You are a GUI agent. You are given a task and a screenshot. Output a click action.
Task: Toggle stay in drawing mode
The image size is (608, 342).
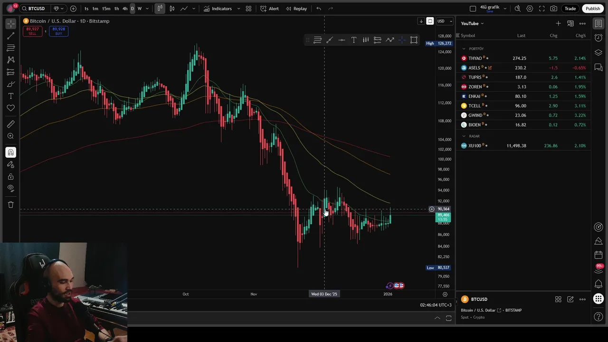[10, 164]
